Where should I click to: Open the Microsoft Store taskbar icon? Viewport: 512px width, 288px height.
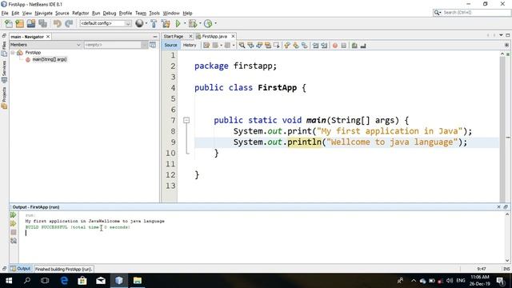[x=82, y=281]
